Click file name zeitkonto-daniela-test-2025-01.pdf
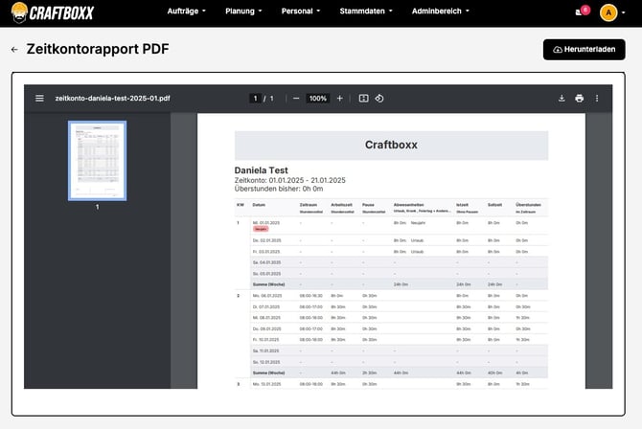 [113, 99]
